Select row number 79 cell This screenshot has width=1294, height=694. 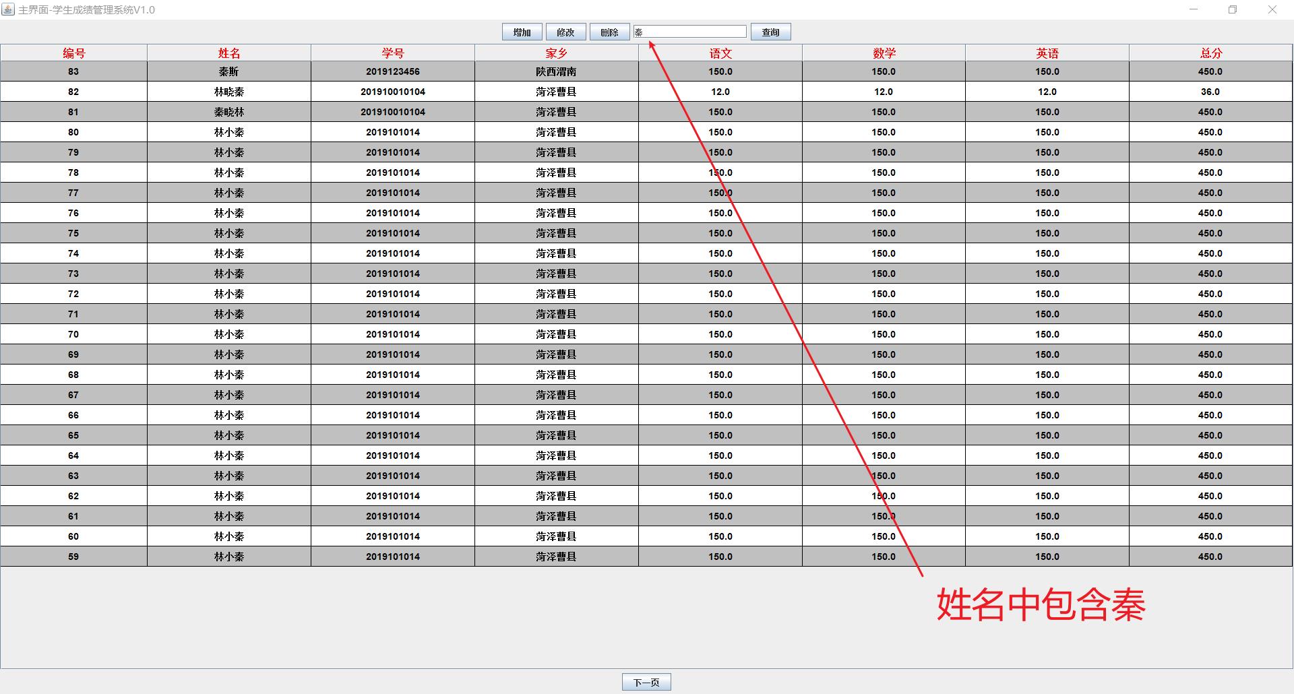click(73, 152)
